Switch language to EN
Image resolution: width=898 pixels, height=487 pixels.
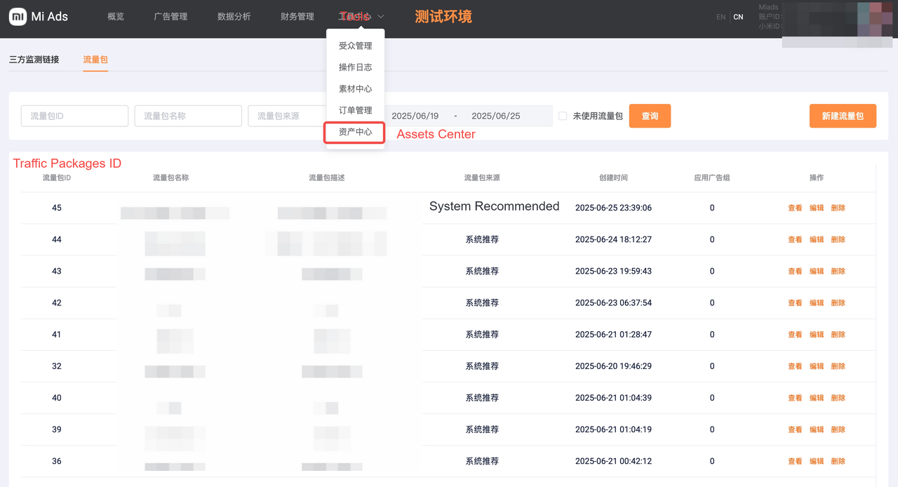pos(721,17)
